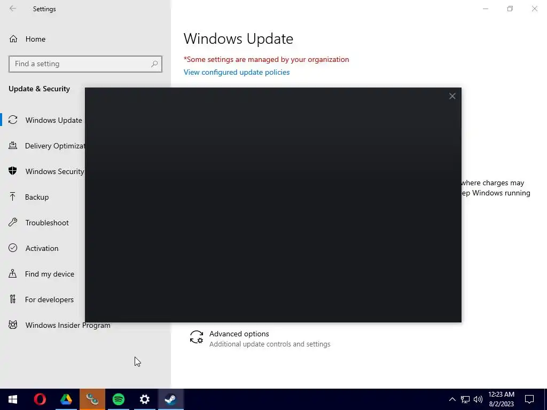The height and width of the screenshot is (410, 547).
Task: Click the For developers tools icon
Action: coord(13,299)
